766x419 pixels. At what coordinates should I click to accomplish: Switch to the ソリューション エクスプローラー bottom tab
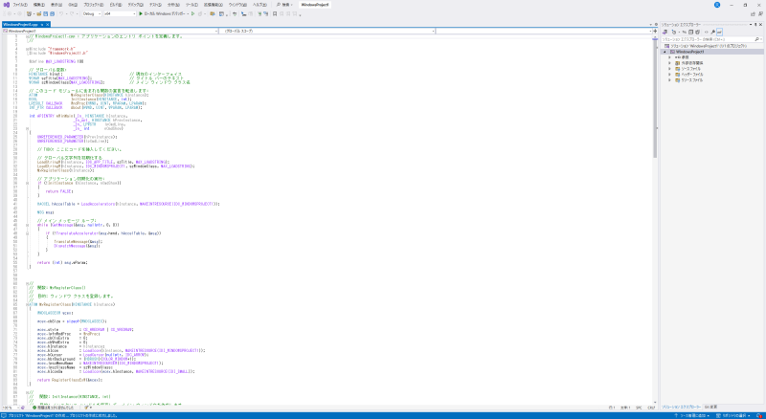coord(681,407)
